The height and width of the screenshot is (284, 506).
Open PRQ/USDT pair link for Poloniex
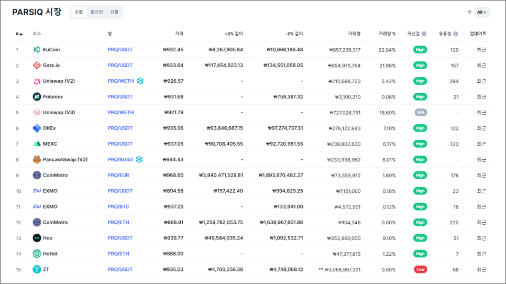120,96
